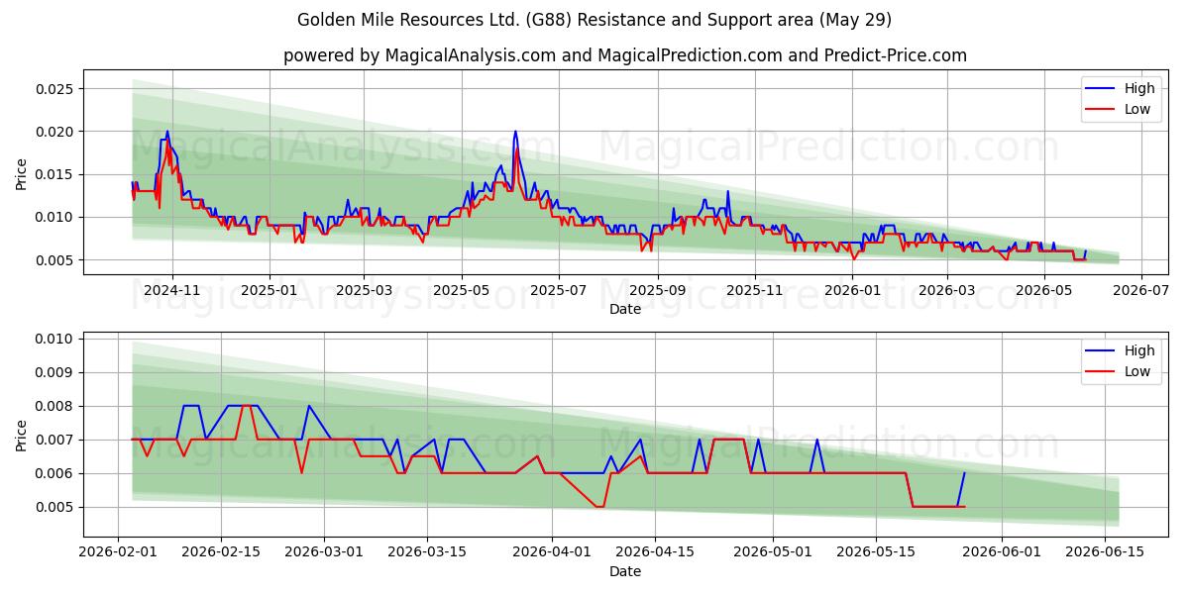Click the '2025-05' date tick label
This screenshot has width=1189, height=594.
pos(461,291)
